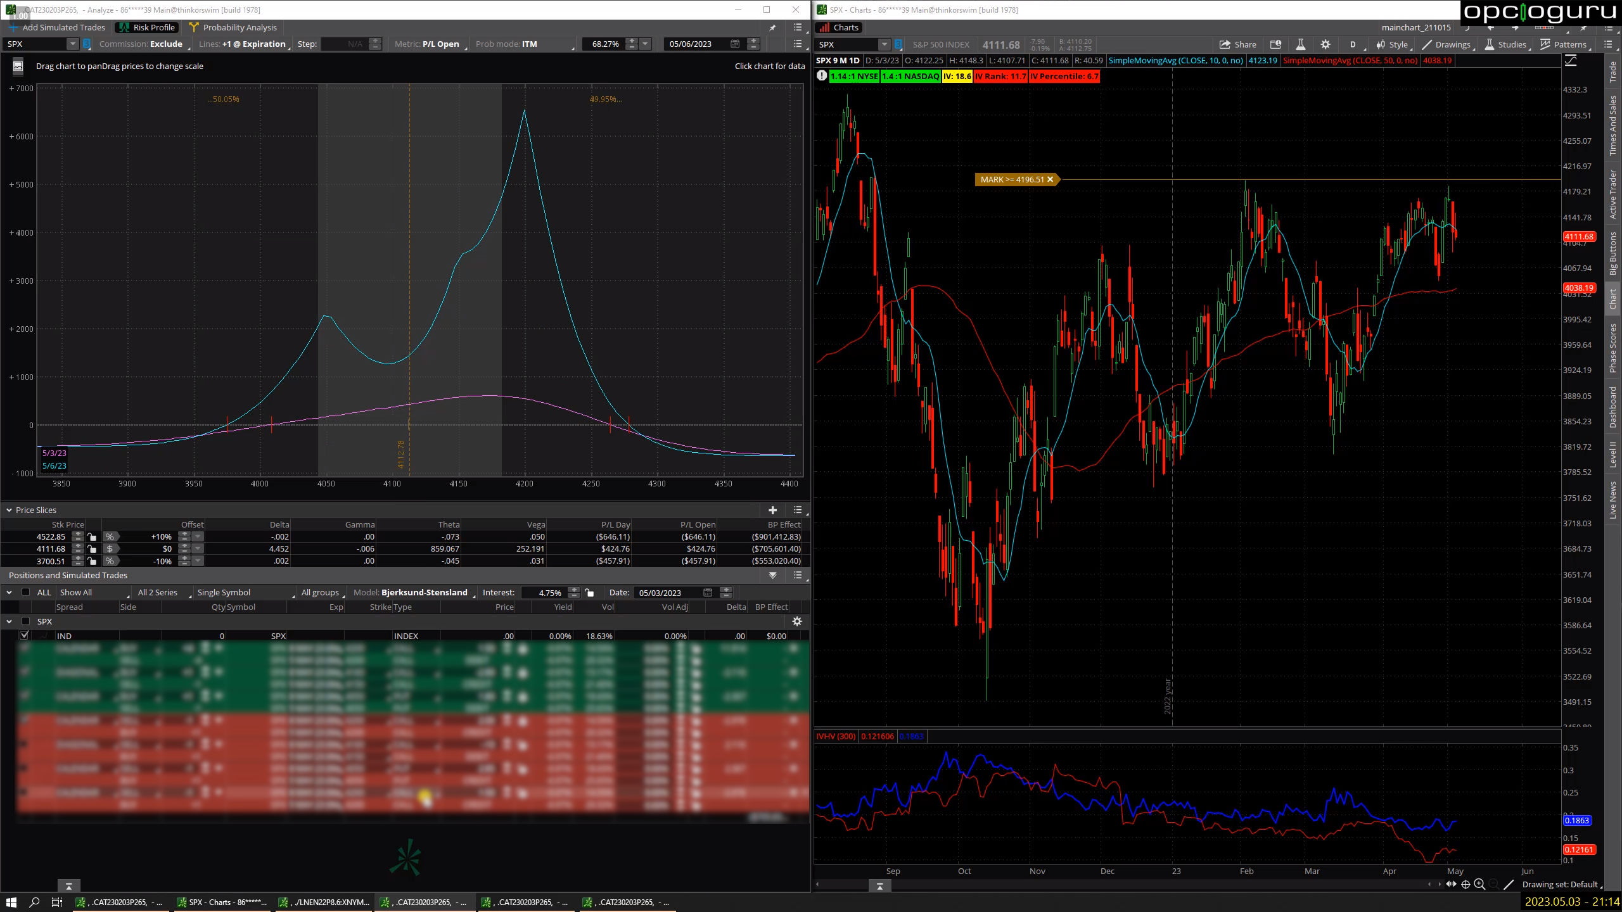The width and height of the screenshot is (1622, 912).
Task: Open Metric: P/L Open dropdown
Action: pos(430,44)
